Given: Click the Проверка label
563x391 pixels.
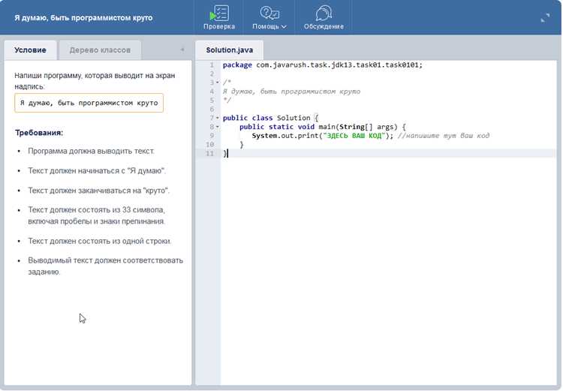Looking at the screenshot, I should (x=219, y=26).
